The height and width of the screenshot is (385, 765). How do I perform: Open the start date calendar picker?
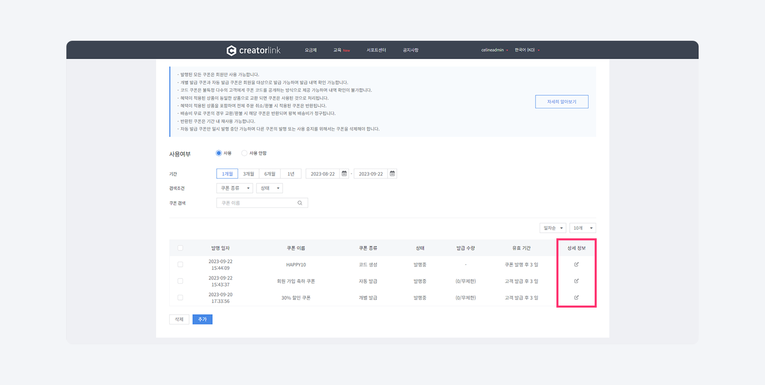(x=344, y=174)
